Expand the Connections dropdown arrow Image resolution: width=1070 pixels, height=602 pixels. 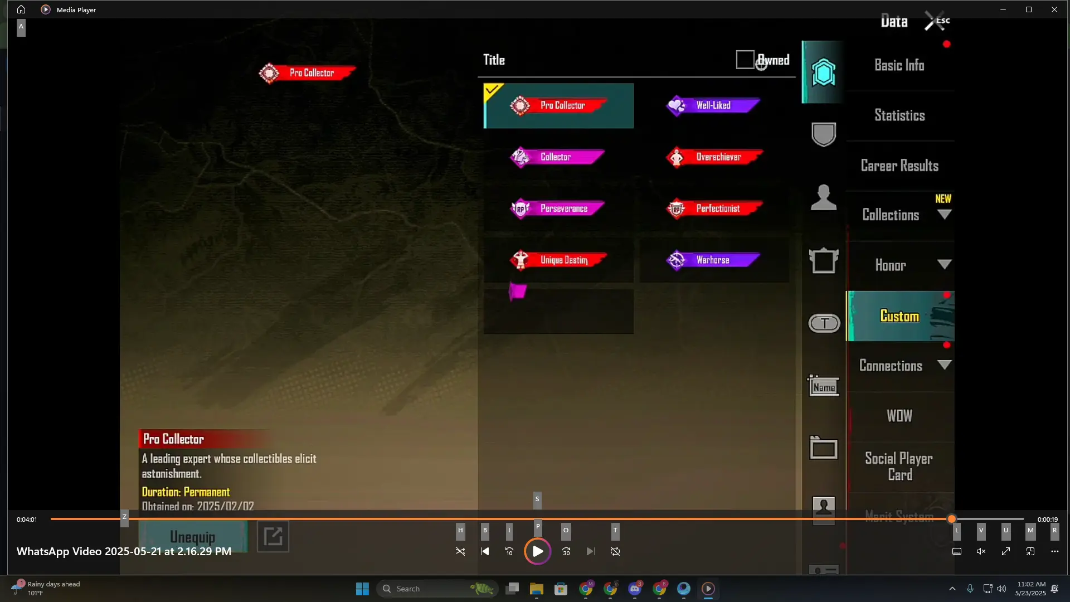pos(944,365)
